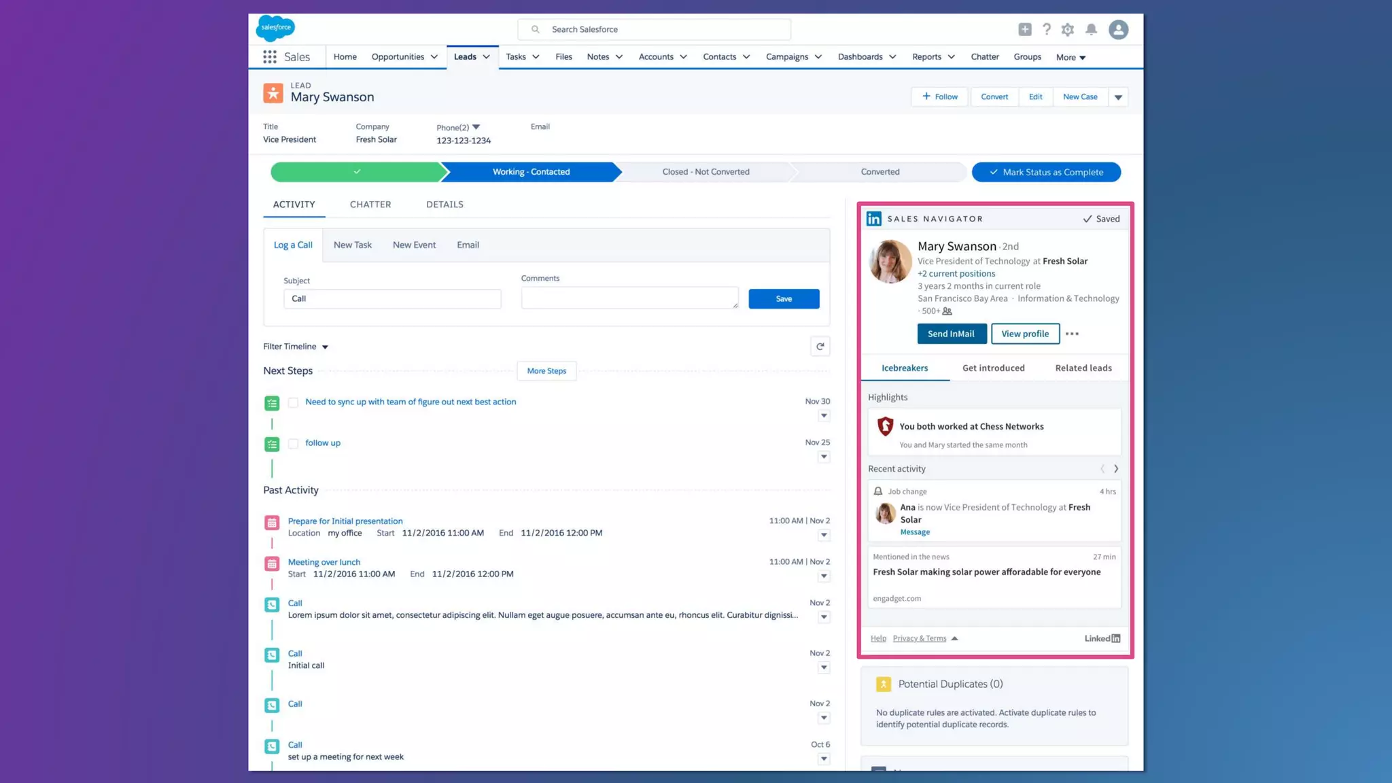Viewport: 1392px width, 783px height.
Task: Click the notifications bell icon
Action: click(1091, 29)
